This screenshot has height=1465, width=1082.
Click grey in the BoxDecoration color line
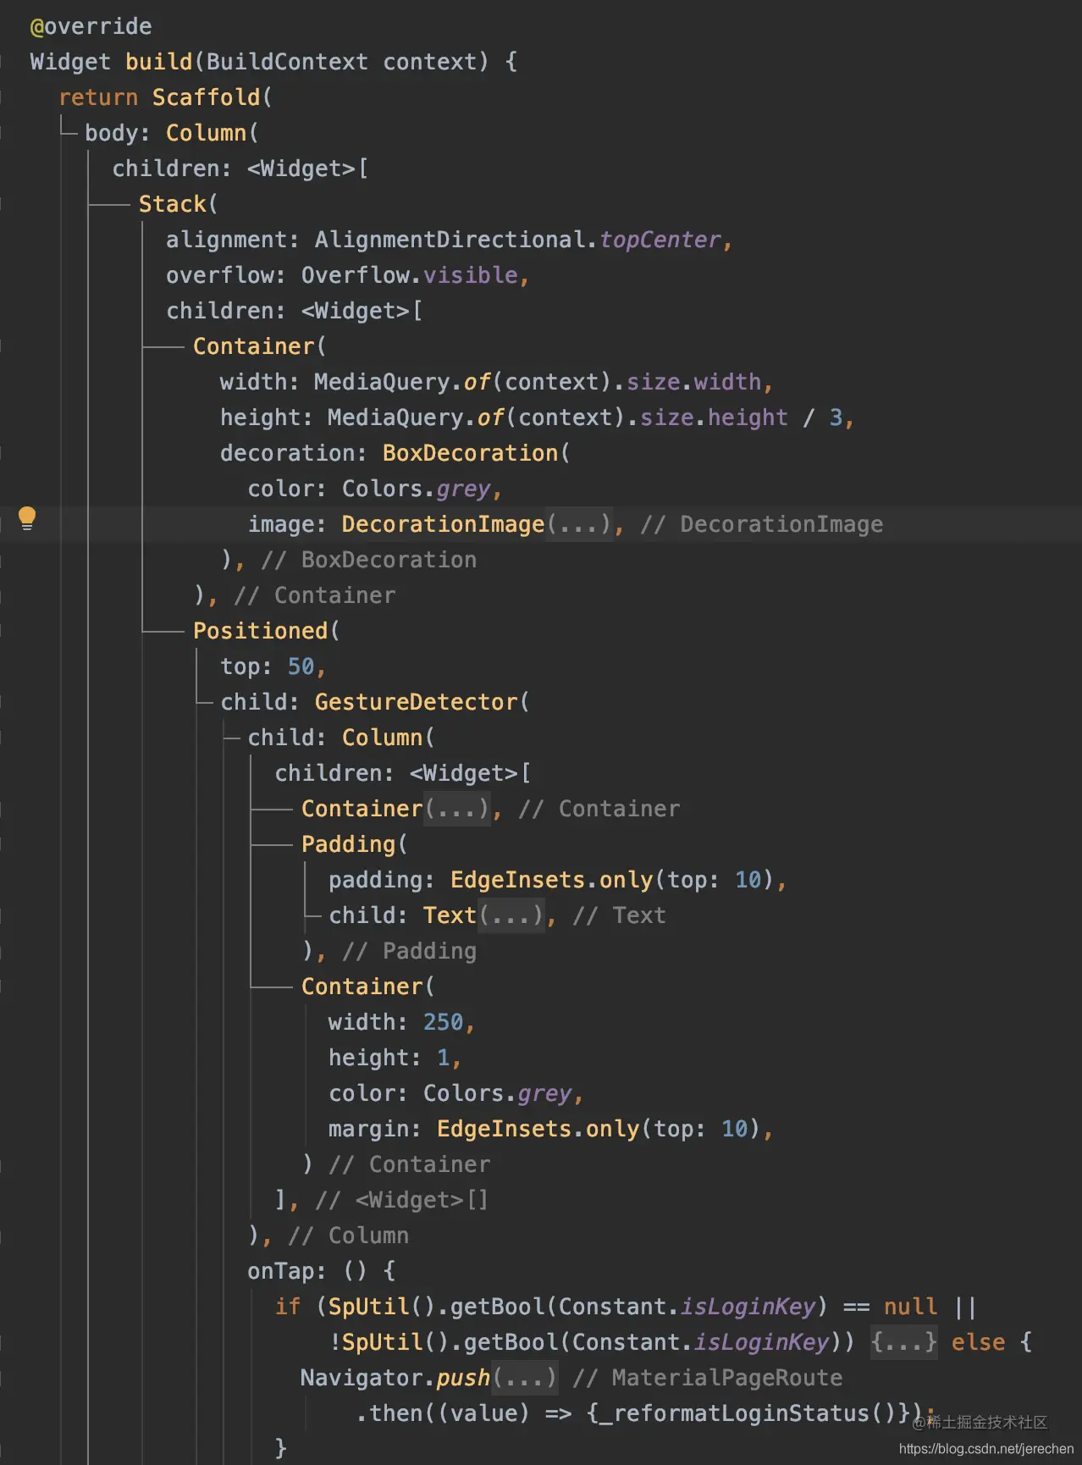point(464,489)
